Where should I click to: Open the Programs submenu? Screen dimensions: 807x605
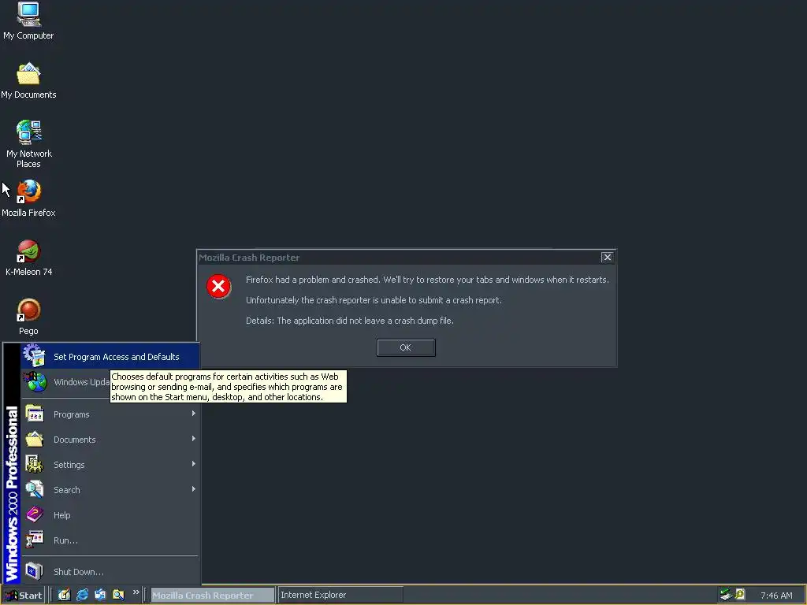(x=110, y=414)
